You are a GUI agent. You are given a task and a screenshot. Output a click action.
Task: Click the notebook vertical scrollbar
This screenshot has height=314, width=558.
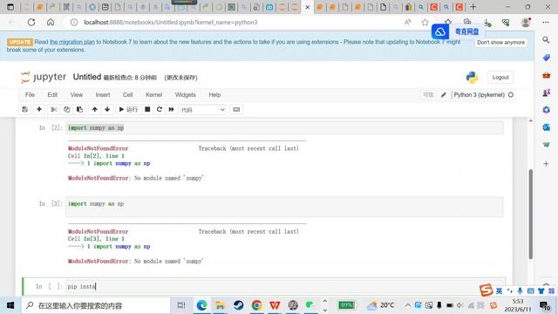click(x=531, y=214)
